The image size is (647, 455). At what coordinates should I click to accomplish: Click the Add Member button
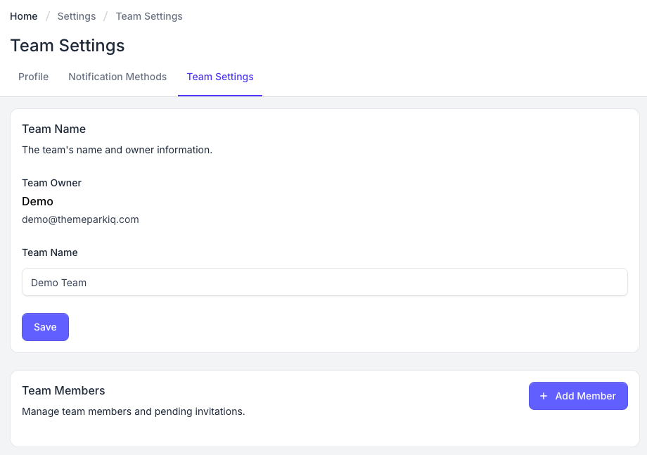[578, 396]
